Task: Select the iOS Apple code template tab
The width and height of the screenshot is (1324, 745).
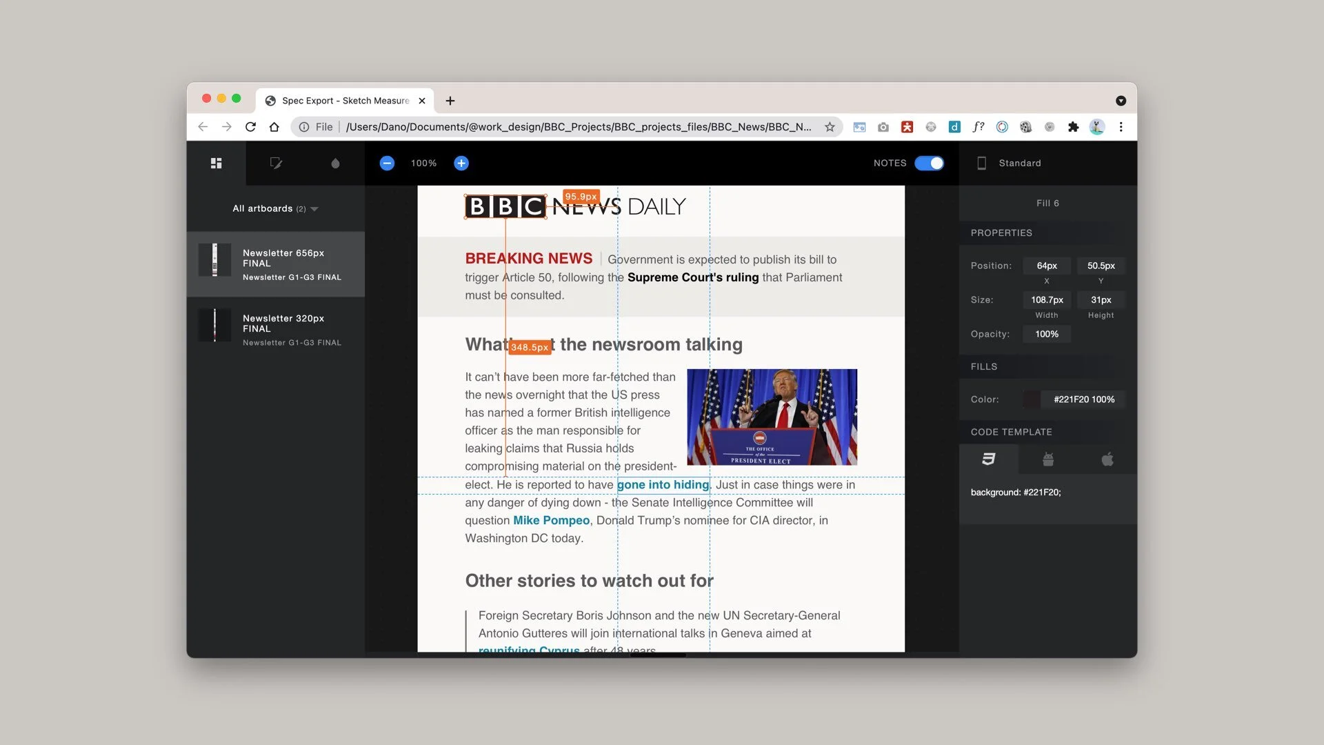Action: click(1107, 459)
